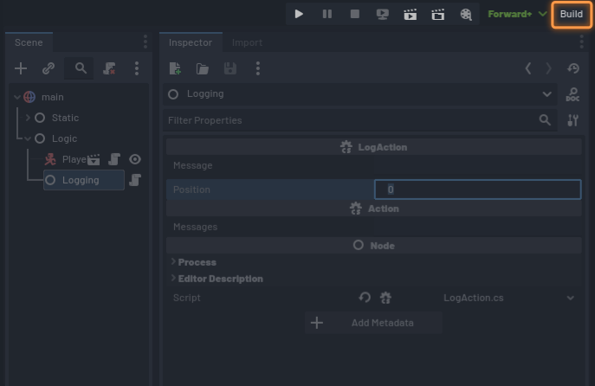
Task: Click the Build button
Action: [571, 14]
